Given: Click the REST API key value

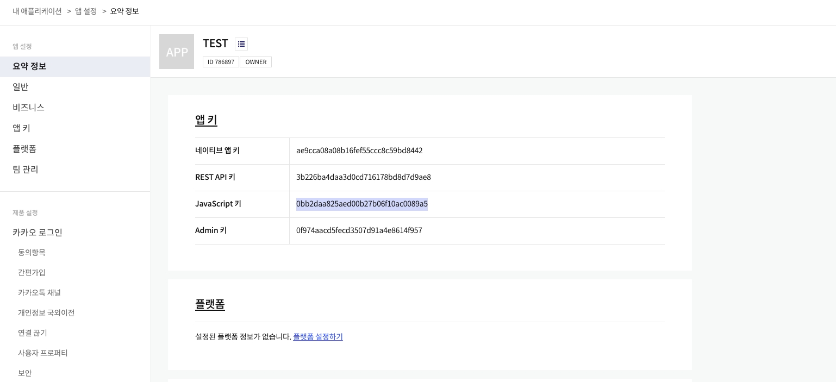Looking at the screenshot, I should (x=363, y=178).
